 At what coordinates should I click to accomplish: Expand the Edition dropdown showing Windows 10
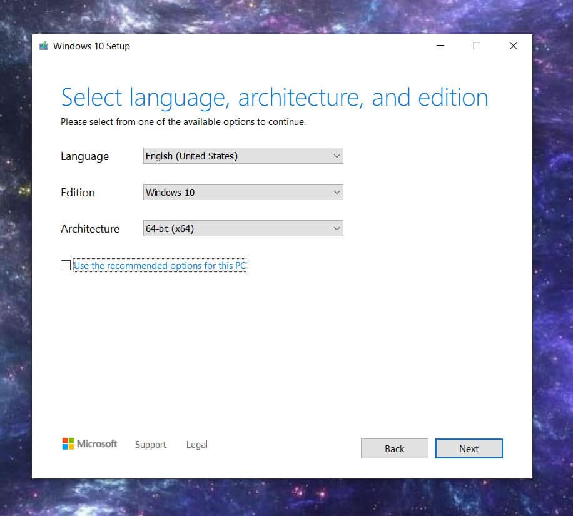[243, 193]
